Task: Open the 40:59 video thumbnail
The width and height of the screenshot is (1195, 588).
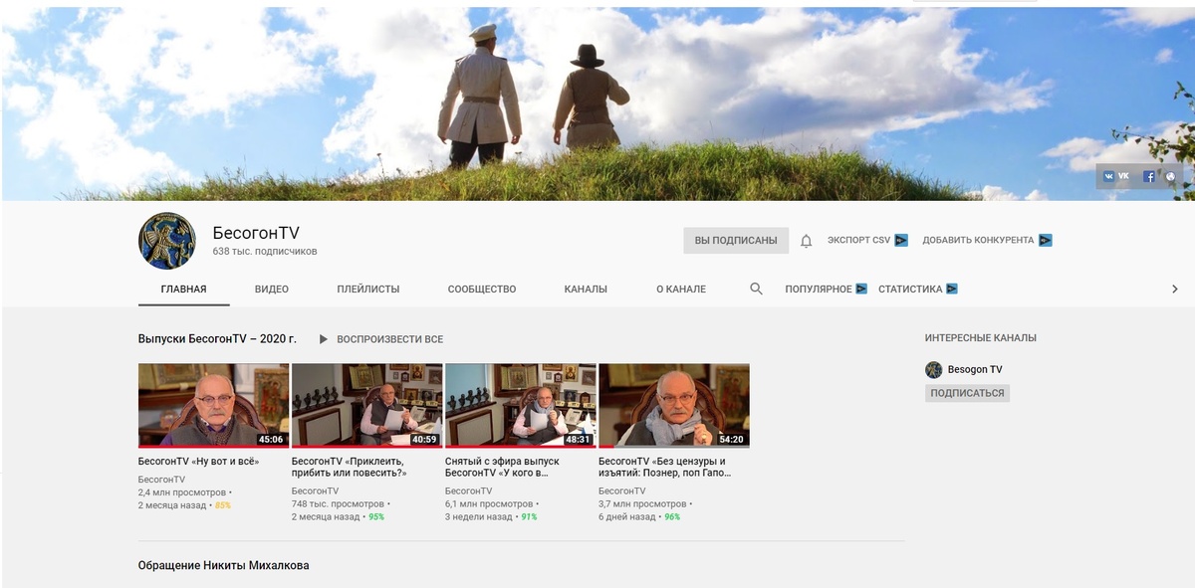Action: coord(366,405)
